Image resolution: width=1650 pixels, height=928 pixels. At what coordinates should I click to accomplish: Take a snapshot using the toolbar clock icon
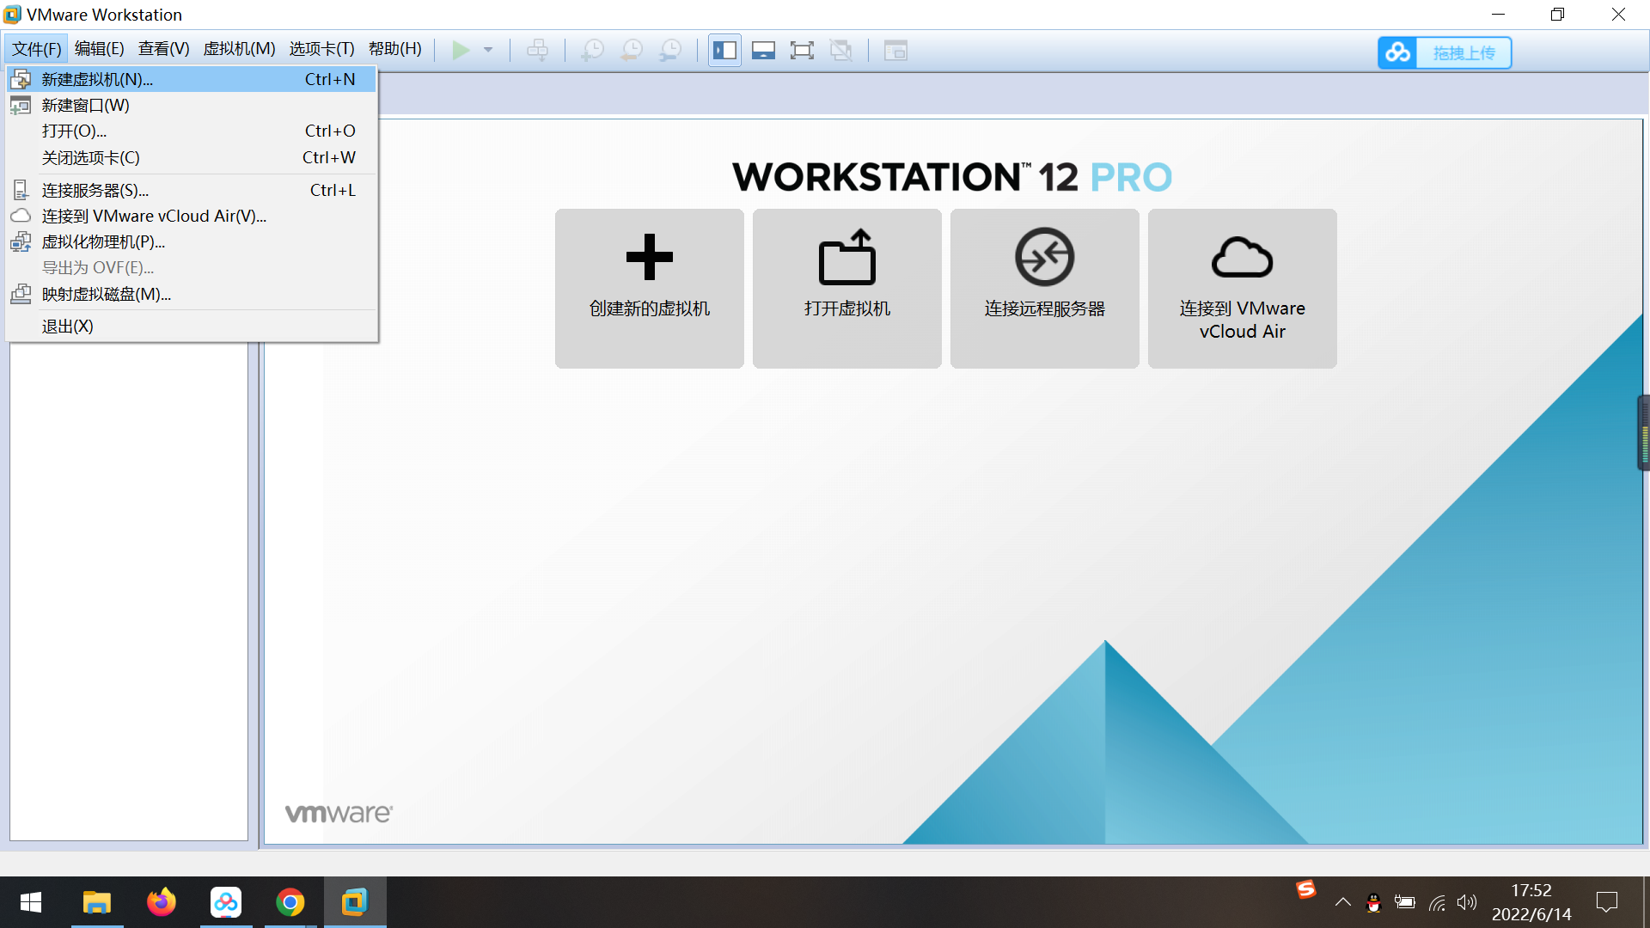pyautogui.click(x=592, y=51)
